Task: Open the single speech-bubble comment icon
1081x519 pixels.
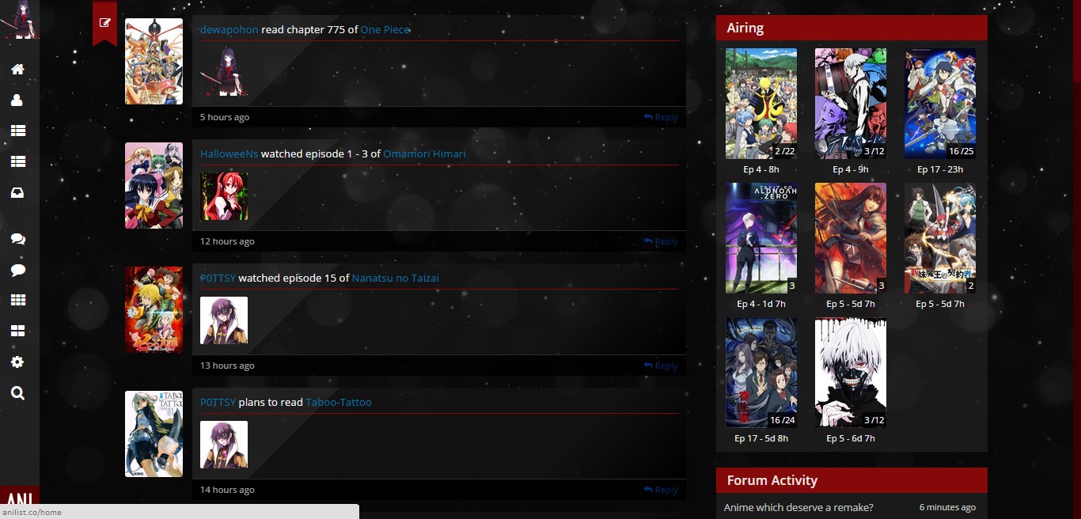Action: click(x=17, y=270)
